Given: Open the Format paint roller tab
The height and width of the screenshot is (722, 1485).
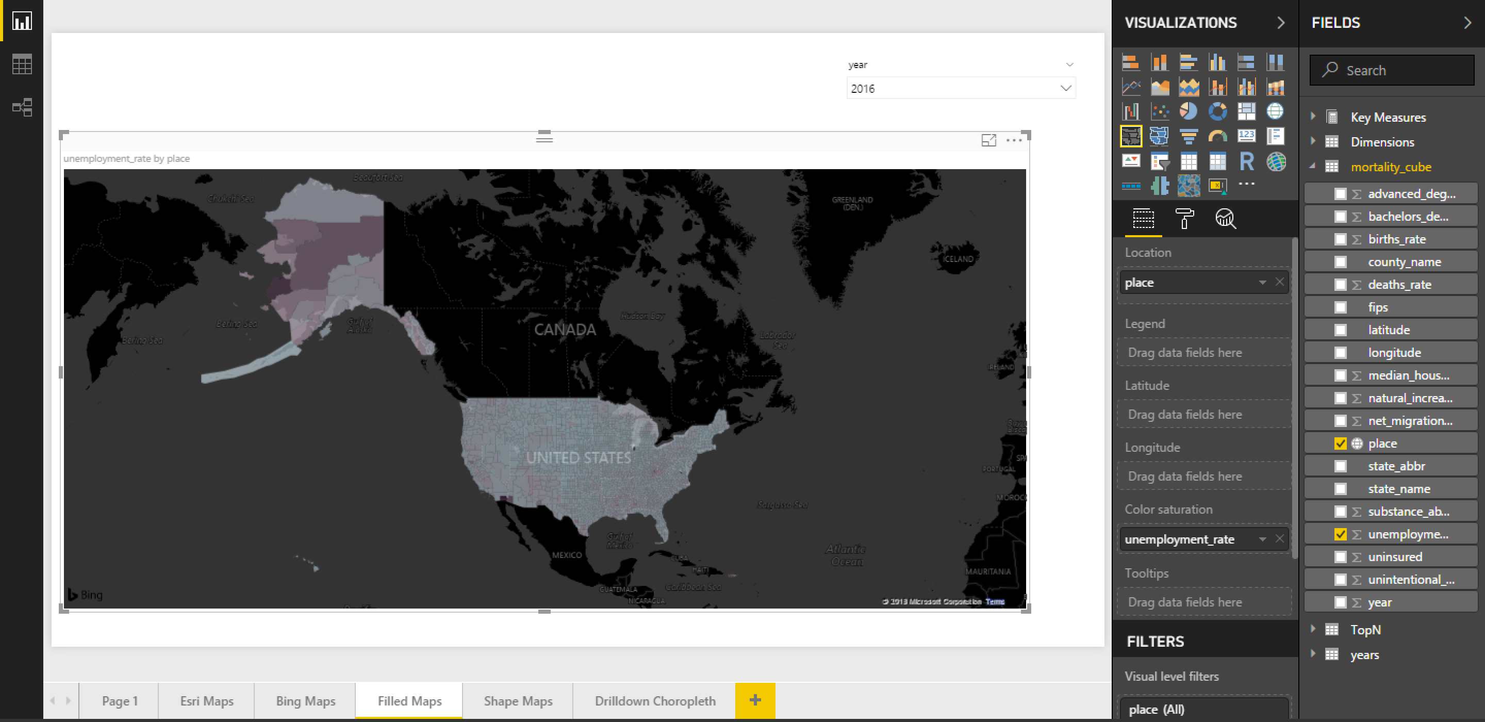Looking at the screenshot, I should (x=1184, y=219).
